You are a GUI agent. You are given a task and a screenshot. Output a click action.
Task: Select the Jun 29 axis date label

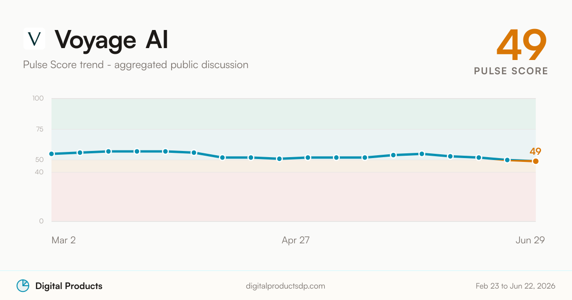[530, 240]
